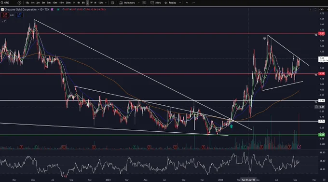Undo the last chart action
The width and height of the screenshot is (328, 182).
(x=187, y=3)
